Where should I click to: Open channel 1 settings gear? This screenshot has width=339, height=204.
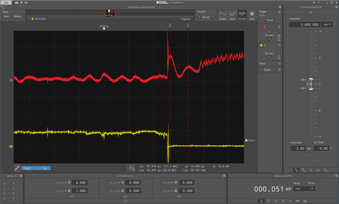click(279, 27)
